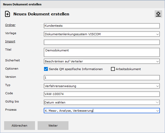Expand the Gültig bis date picker
Viewport: 165px width, 133px height.
click(x=157, y=102)
